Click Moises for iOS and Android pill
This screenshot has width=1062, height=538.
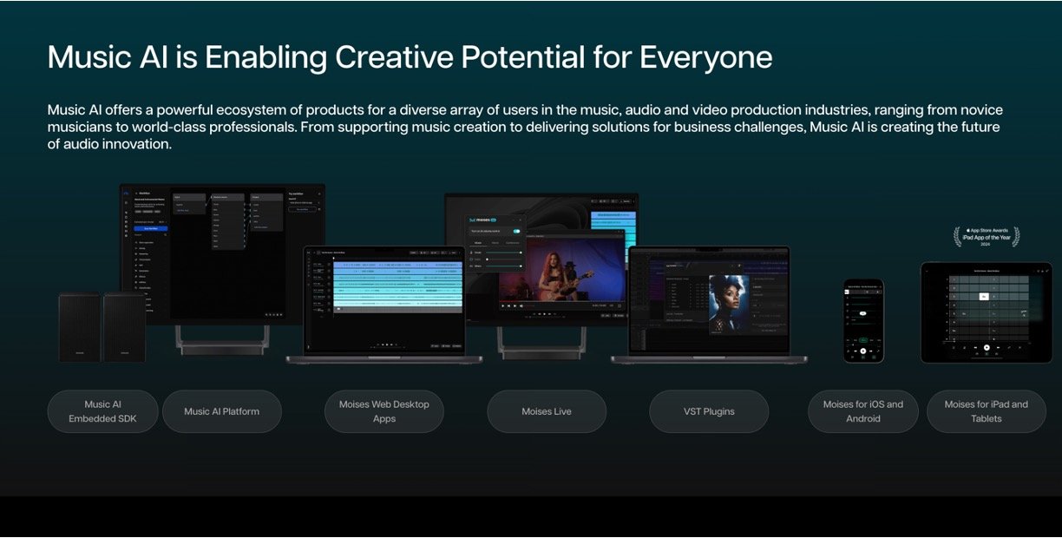(862, 411)
